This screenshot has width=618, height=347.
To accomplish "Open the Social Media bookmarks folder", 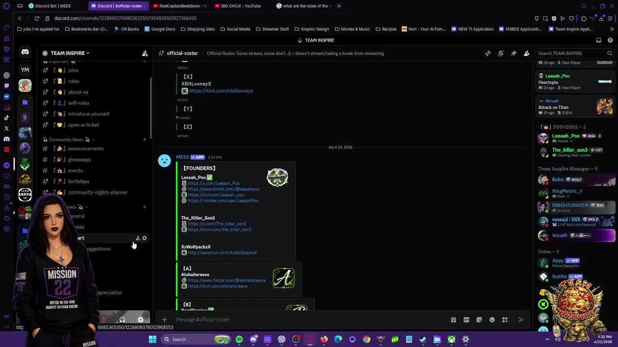I will [x=235, y=29].
